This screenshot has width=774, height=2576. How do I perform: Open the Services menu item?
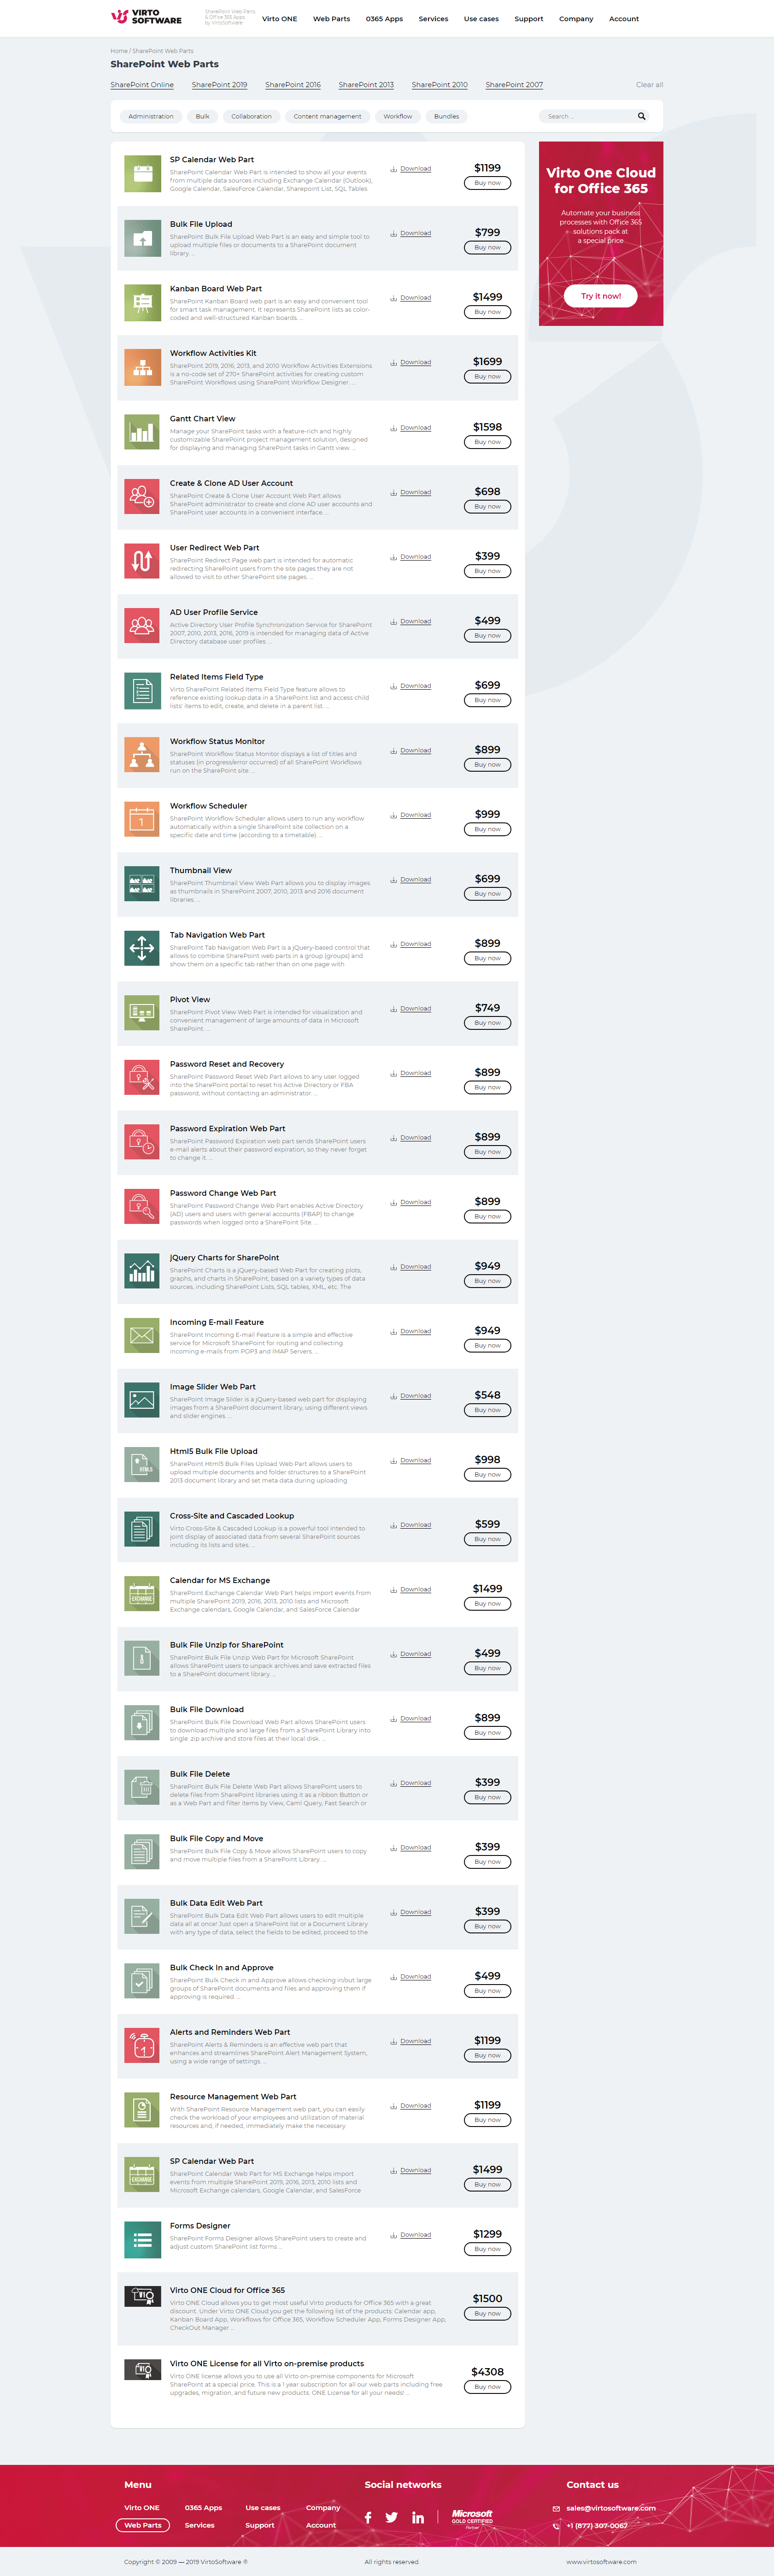coord(433,19)
